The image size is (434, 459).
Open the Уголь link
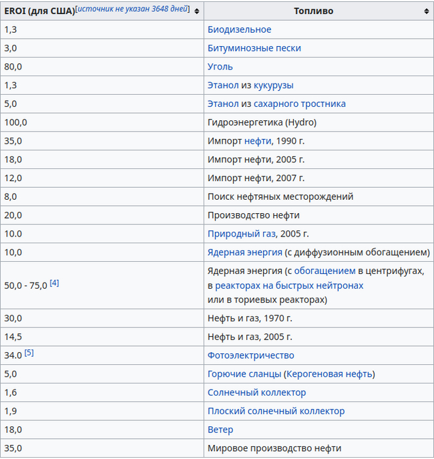coord(220,67)
